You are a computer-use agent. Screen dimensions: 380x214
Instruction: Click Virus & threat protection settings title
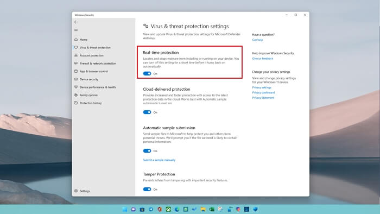pos(190,26)
